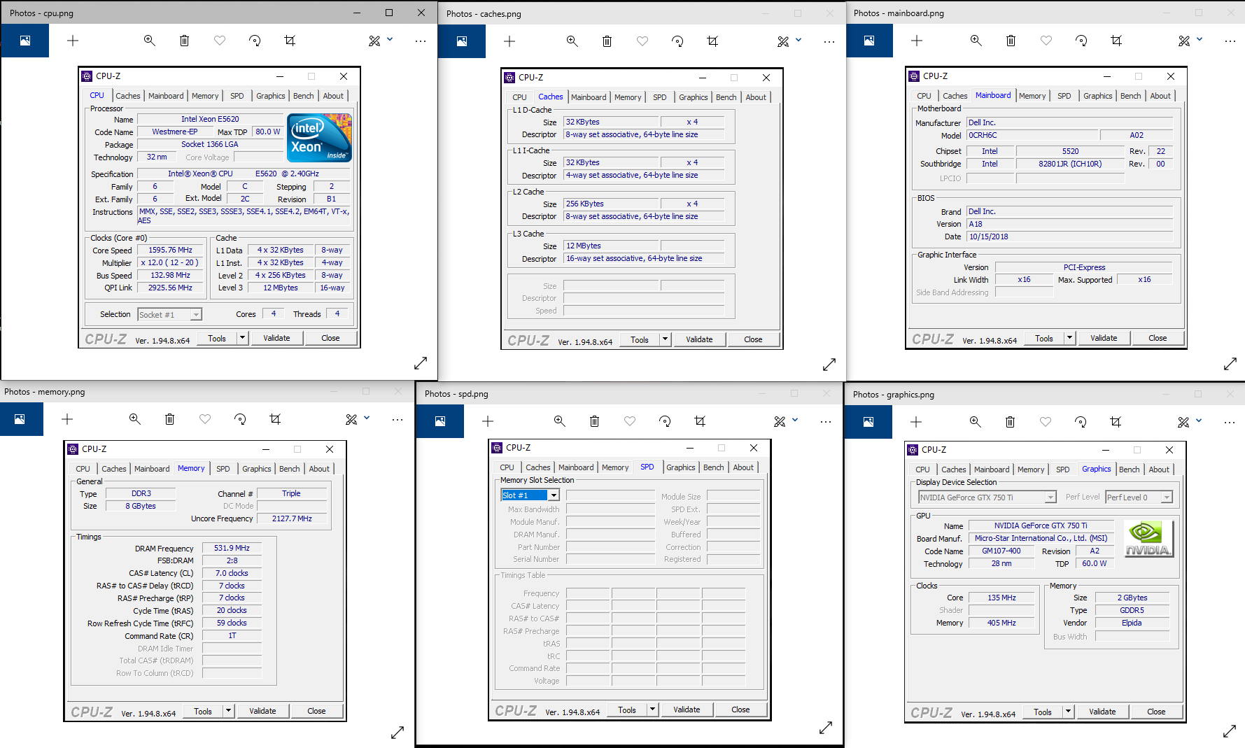Click Memory Type GDDR5 value
Image resolution: width=1245 pixels, height=748 pixels.
click(1132, 610)
